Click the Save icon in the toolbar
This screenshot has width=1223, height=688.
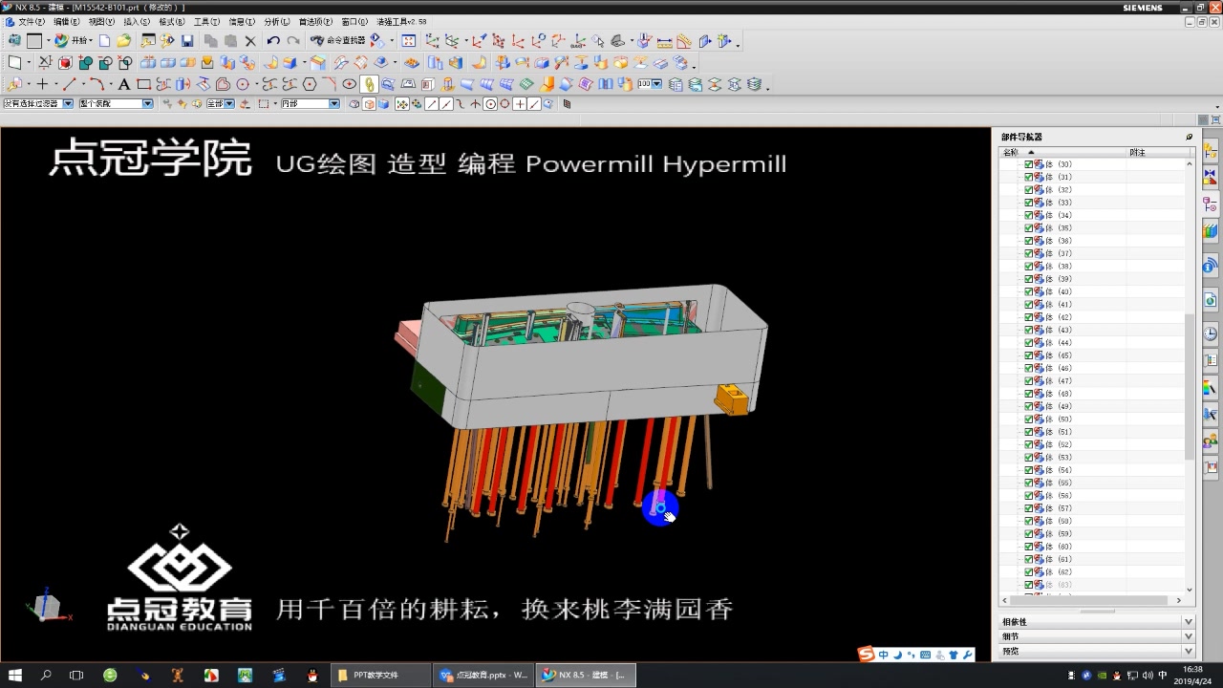tap(186, 40)
